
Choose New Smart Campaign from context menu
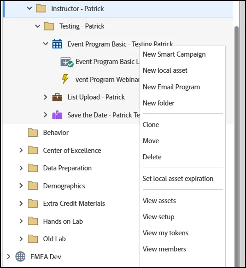click(x=174, y=54)
